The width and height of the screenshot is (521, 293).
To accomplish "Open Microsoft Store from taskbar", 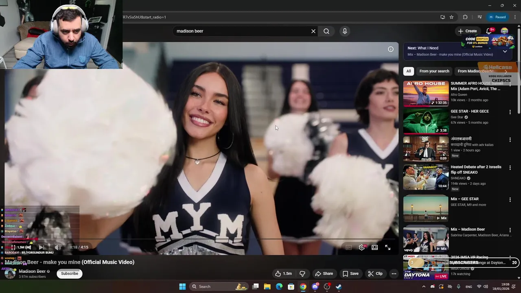I will (291, 286).
